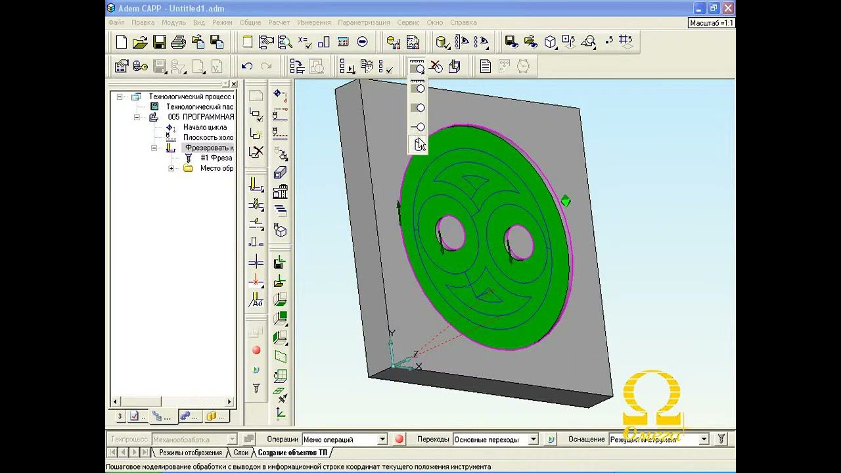Click the red-cross tool icon in second toolbar
The height and width of the screenshot is (473, 841).
click(x=436, y=66)
